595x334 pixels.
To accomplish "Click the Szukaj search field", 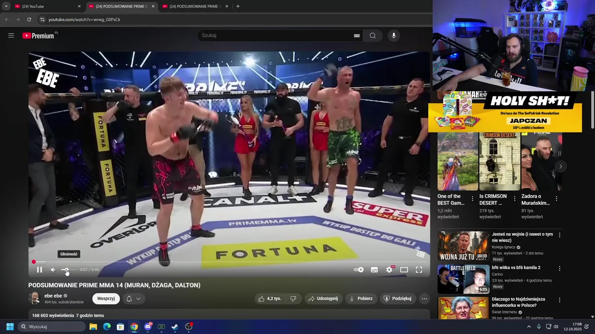I will [x=277, y=36].
